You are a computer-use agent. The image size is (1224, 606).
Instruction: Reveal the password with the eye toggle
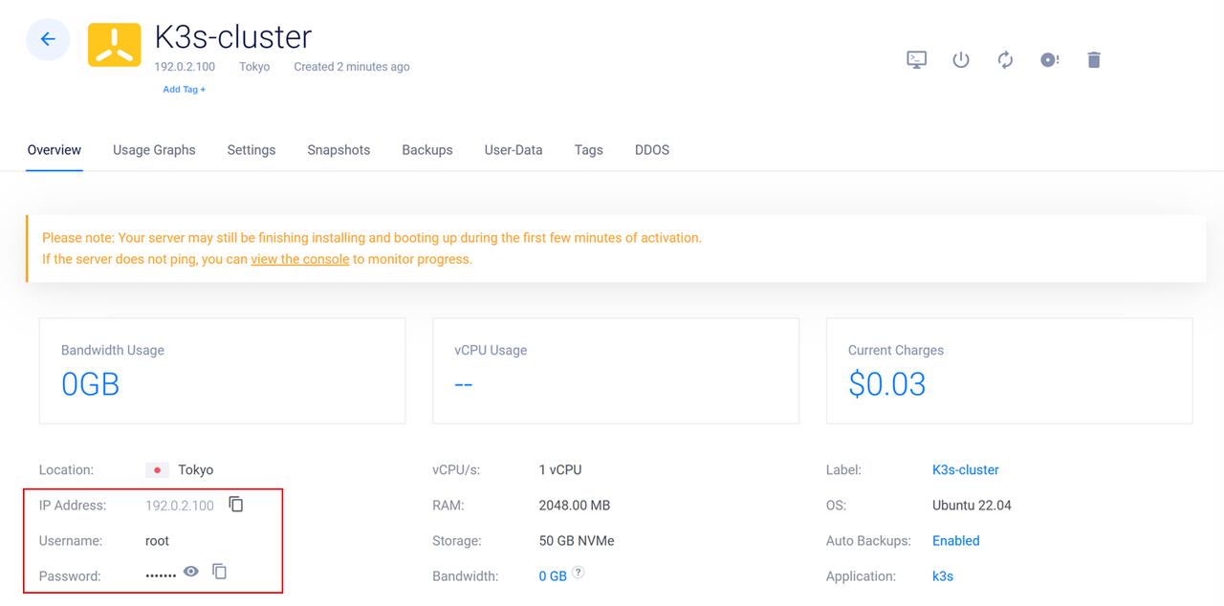(190, 571)
